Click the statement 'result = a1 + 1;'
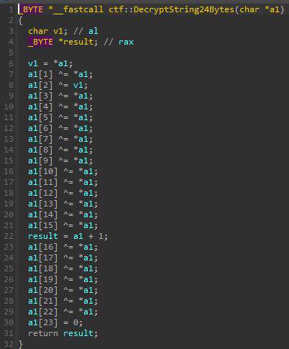This screenshot has width=289, height=349. point(68,236)
